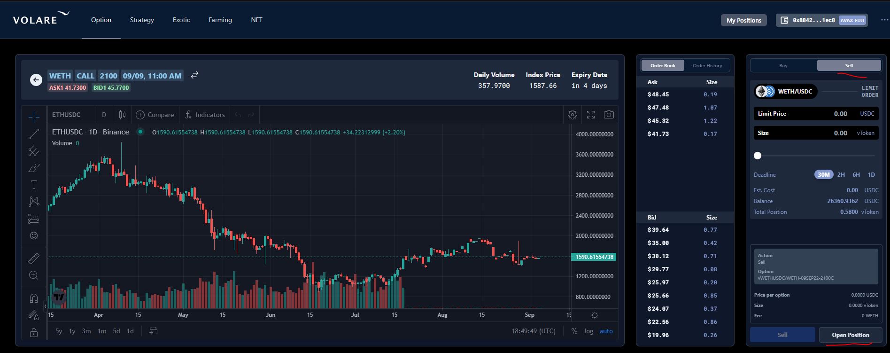Open the candlestick chart style selector
The image size is (890, 353).
[x=122, y=115]
